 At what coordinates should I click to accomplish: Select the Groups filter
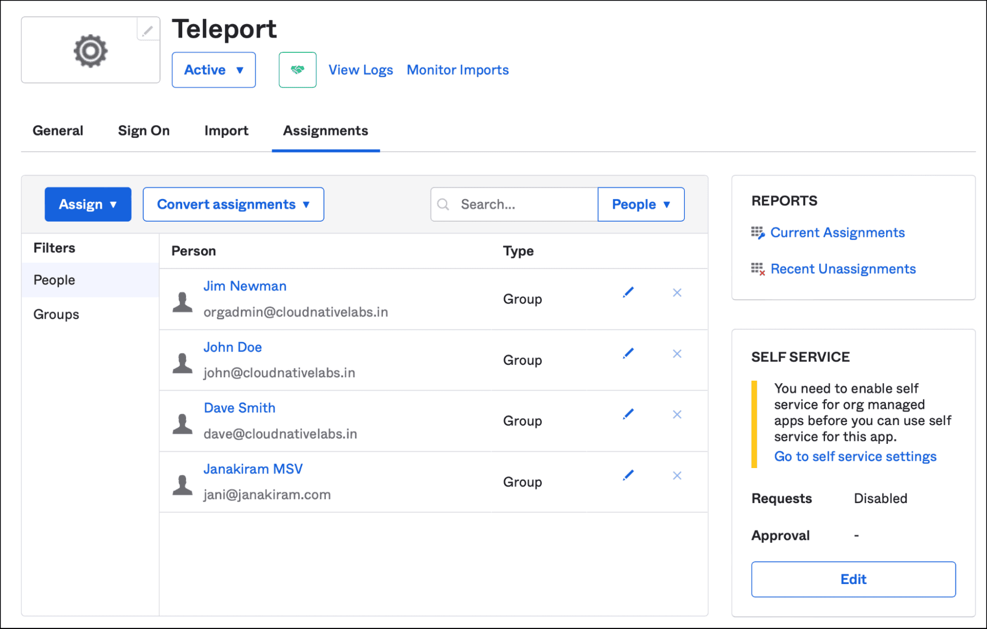click(x=56, y=314)
